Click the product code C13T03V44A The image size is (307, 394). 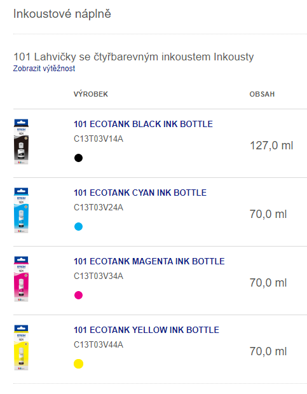click(99, 344)
